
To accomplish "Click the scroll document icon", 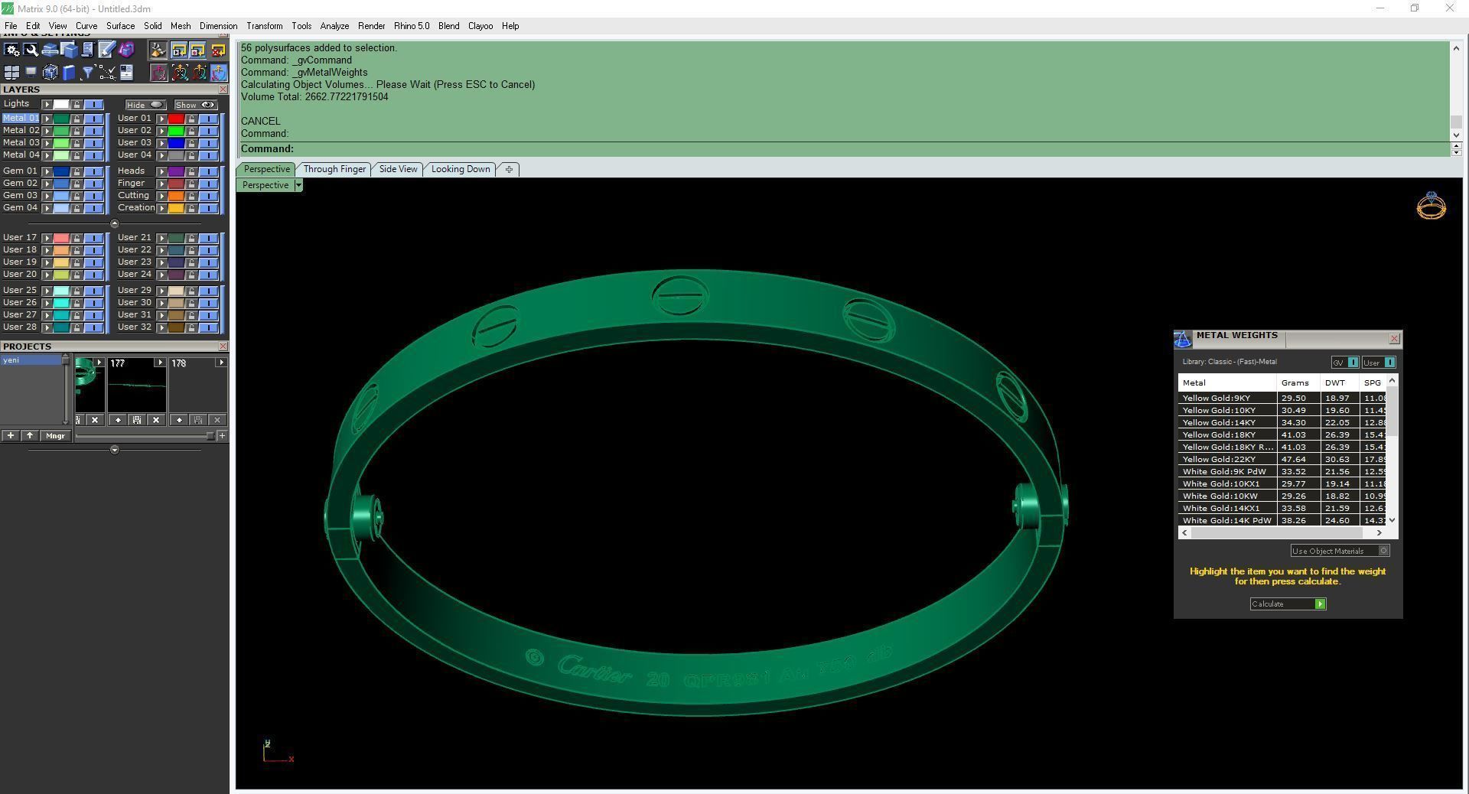I will point(88,50).
